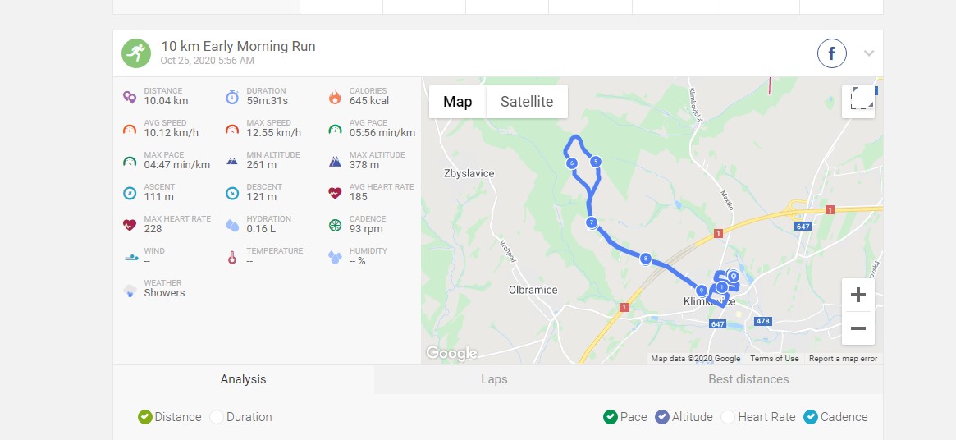Viewport: 956px width, 440px height.
Task: Toggle fullscreen map view icon
Action: click(858, 101)
